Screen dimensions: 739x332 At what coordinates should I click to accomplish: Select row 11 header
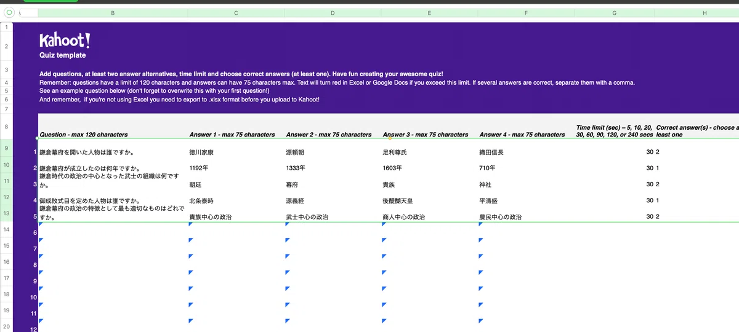[6, 181]
